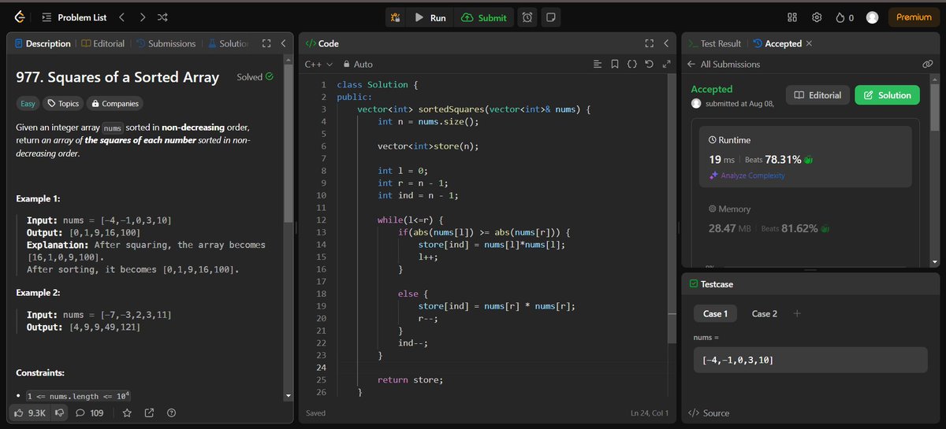Viewport: 946px width, 429px height.
Task: Submit the solution
Action: (x=485, y=17)
